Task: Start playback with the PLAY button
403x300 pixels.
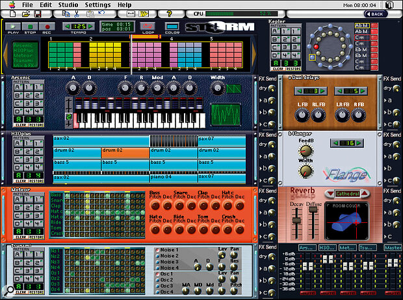Action: pyautogui.click(x=13, y=27)
